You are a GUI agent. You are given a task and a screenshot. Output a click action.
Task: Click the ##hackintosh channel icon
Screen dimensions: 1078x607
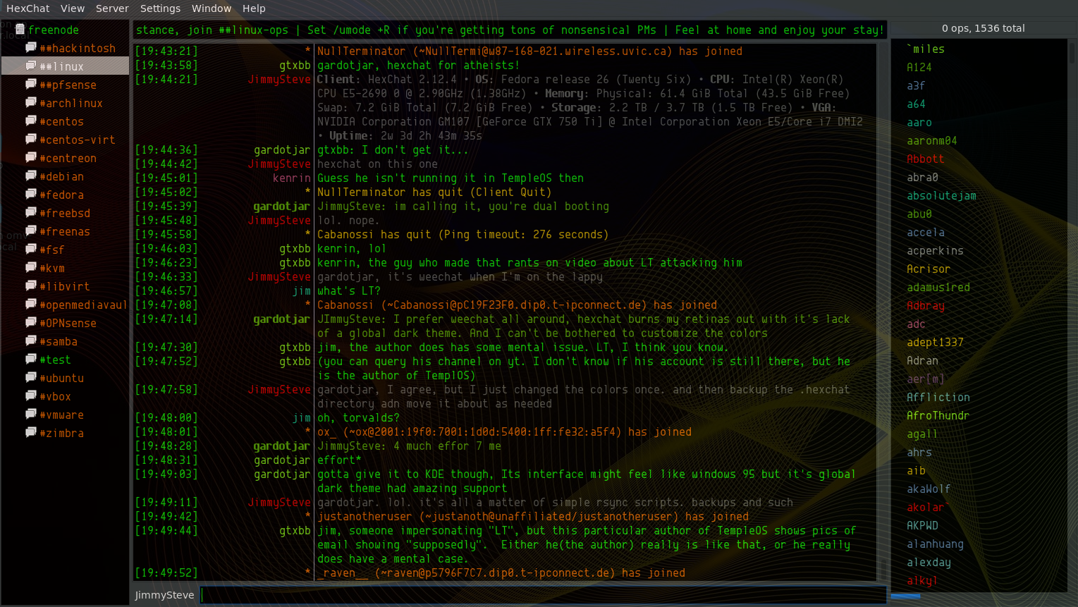click(x=31, y=47)
